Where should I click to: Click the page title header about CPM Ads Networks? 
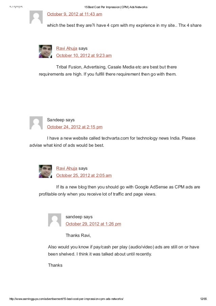[116, 7]
